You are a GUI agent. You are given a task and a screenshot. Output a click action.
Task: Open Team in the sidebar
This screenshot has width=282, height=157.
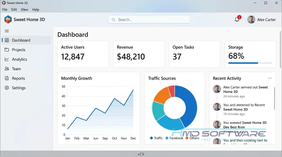(x=27, y=69)
